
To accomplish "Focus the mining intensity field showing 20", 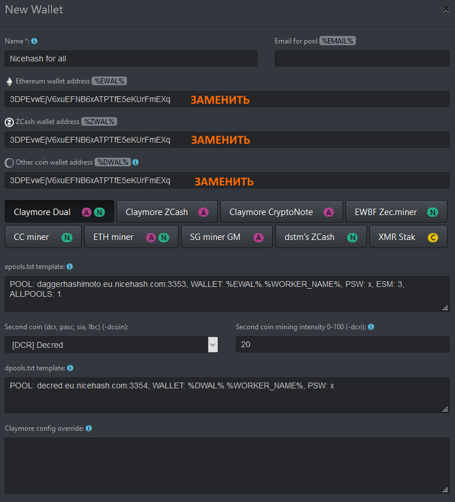I will click(x=342, y=344).
